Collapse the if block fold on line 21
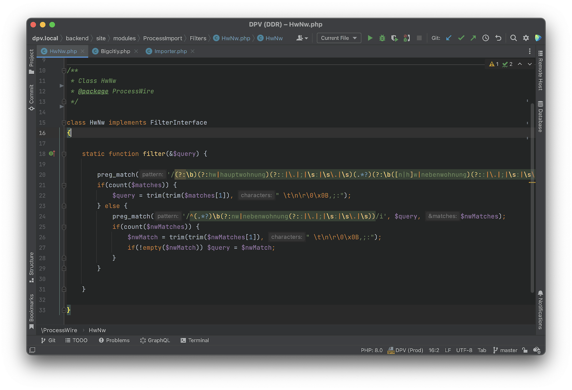The image size is (572, 390). click(64, 185)
